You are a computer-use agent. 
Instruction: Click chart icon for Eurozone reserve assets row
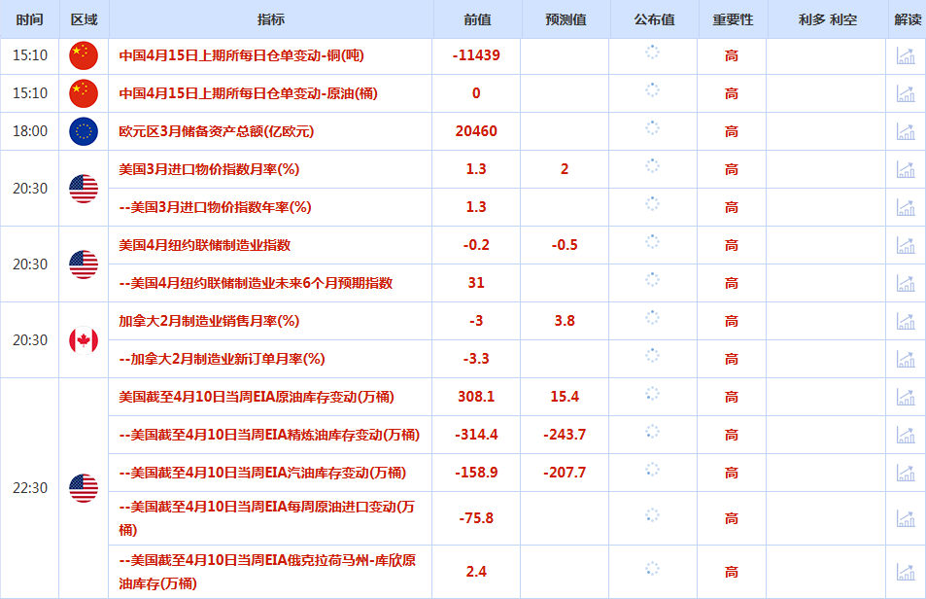pyautogui.click(x=906, y=132)
